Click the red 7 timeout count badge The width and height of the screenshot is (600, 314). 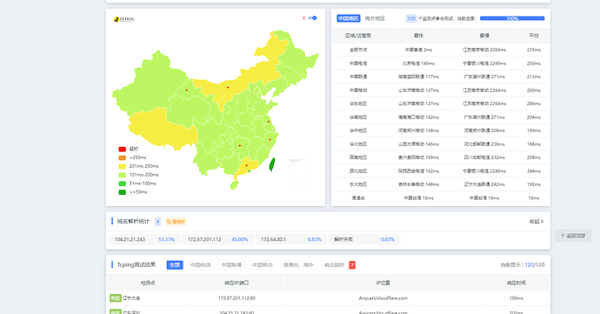pos(352,265)
